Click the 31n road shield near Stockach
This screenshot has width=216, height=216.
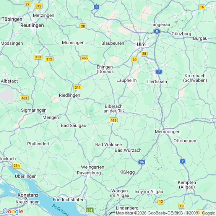coord(16,166)
